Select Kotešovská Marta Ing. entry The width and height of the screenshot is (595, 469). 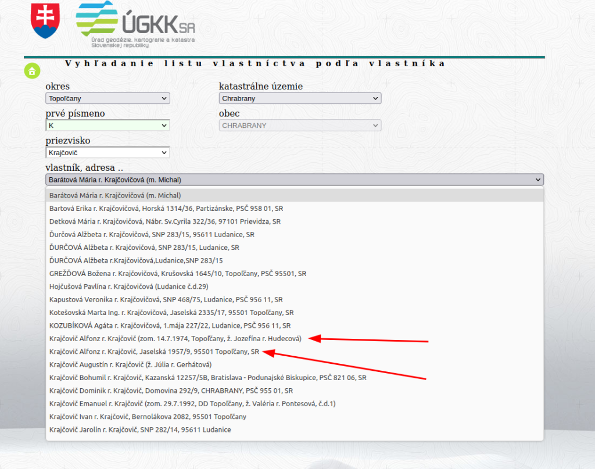coord(171,312)
